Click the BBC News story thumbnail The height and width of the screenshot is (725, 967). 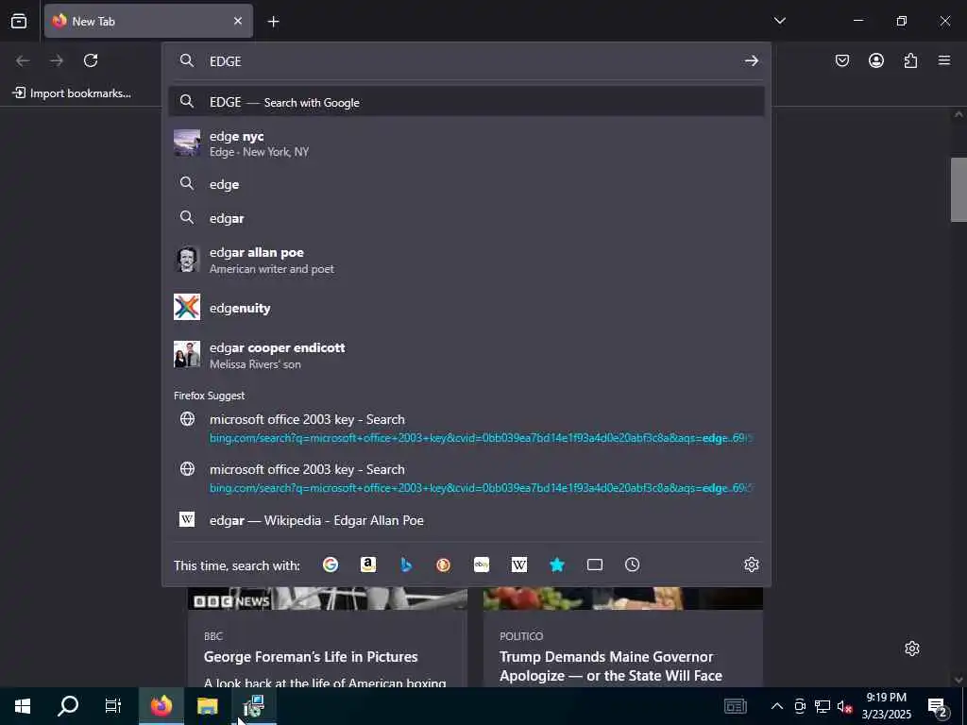(328, 599)
